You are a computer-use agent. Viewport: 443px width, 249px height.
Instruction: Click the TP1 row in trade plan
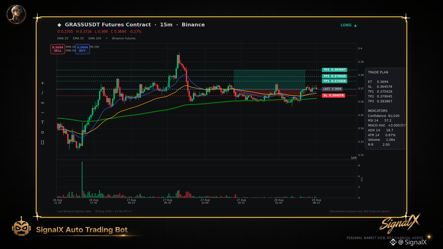(x=380, y=92)
